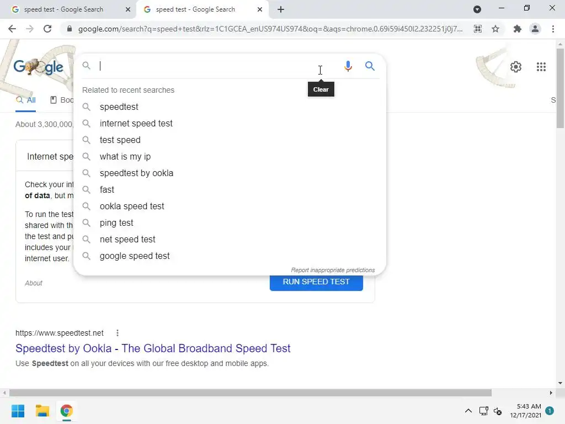
Task: Reload the page
Action: [47, 29]
